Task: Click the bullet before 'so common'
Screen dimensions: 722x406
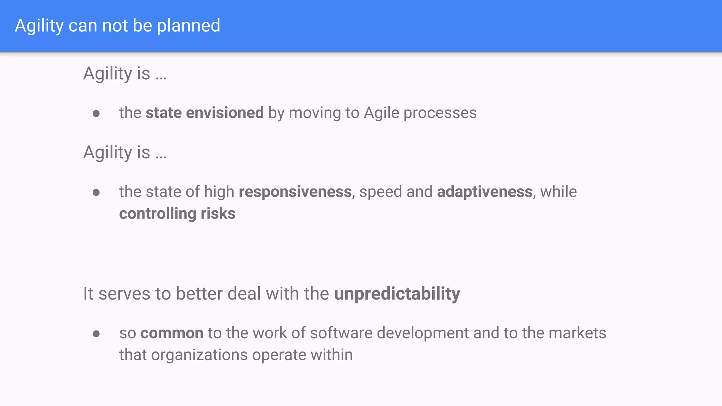Action: coord(96,333)
